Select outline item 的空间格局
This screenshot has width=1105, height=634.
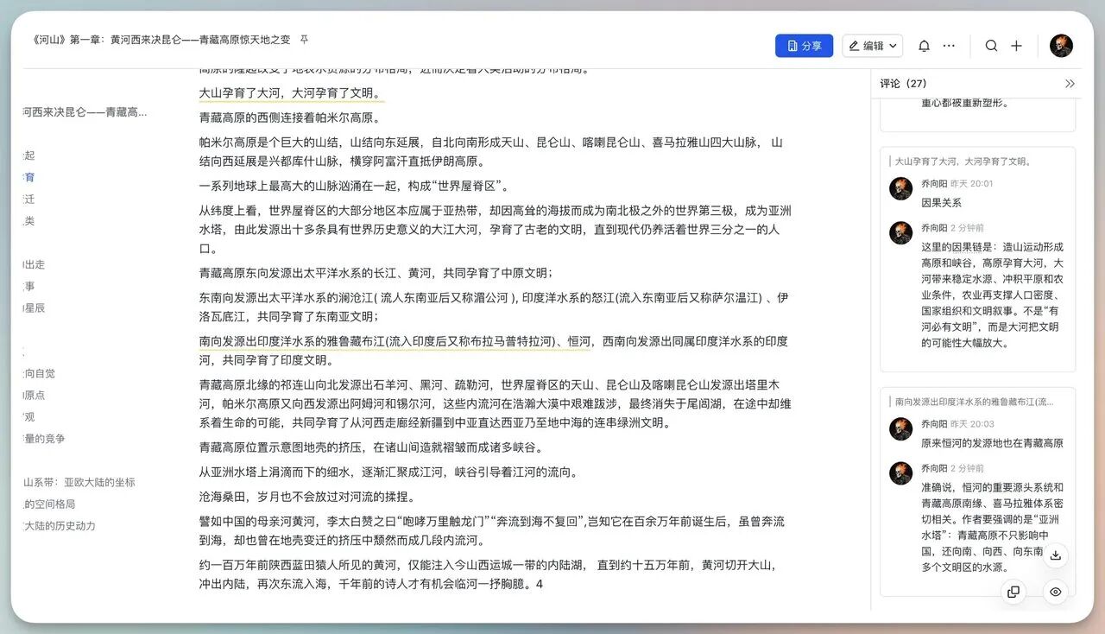[x=49, y=504]
